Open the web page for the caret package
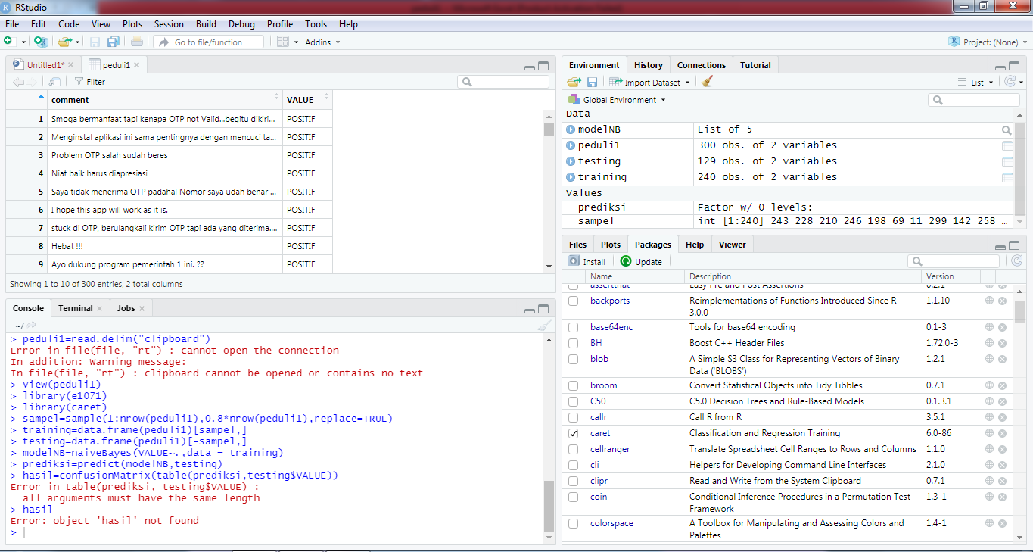The height and width of the screenshot is (552, 1033). pos(989,433)
